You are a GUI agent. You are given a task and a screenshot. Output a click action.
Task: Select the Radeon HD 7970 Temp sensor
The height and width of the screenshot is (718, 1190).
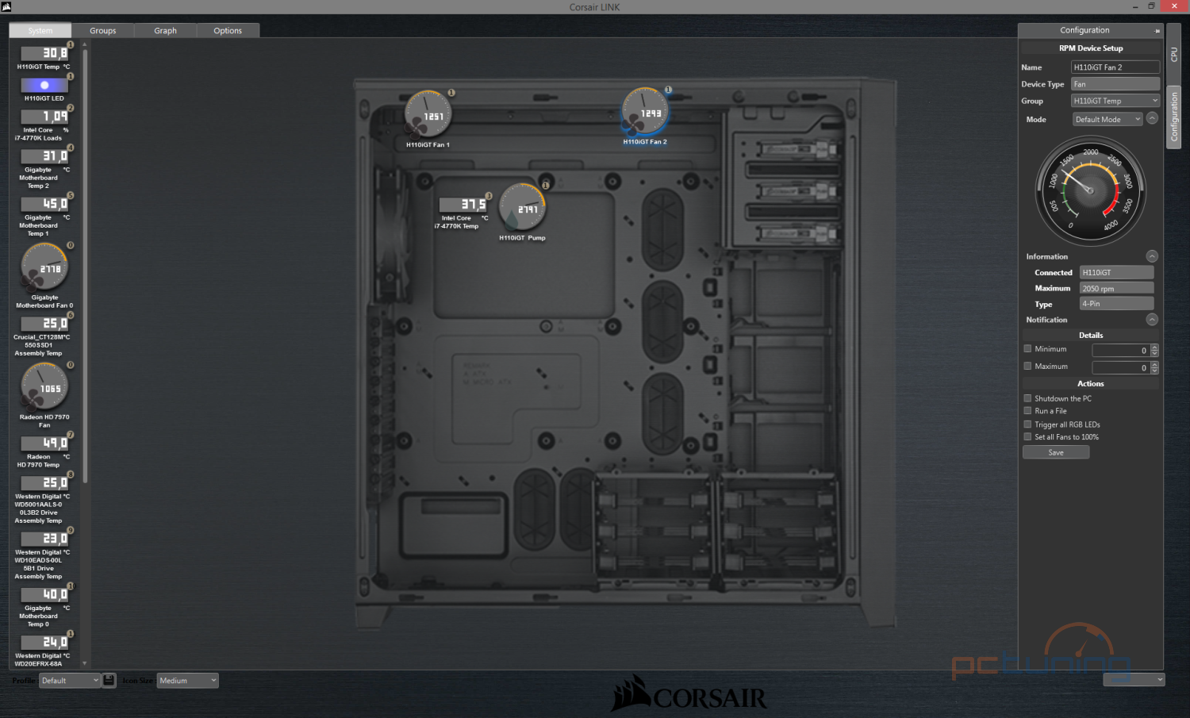tap(44, 443)
